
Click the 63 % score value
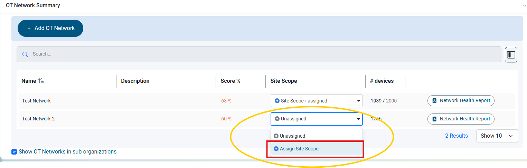pyautogui.click(x=226, y=101)
